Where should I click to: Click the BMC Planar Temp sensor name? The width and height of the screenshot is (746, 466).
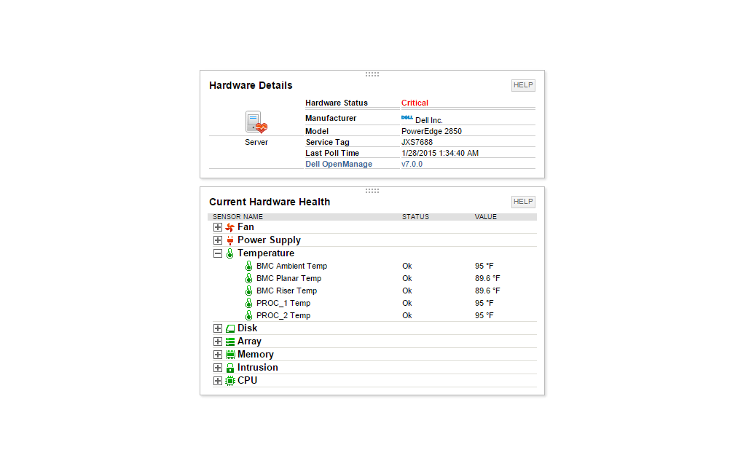pos(288,278)
